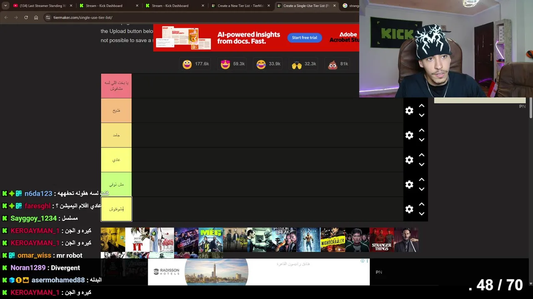This screenshot has height=299, width=533.
Task: Click the yellow عادي tier label
Action: point(116,160)
